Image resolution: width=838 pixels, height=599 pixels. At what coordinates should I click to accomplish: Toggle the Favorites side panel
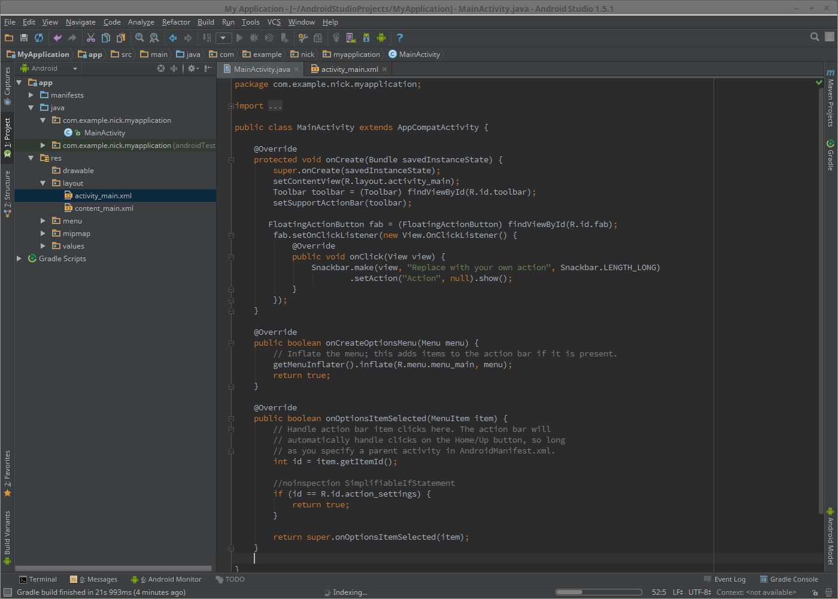point(7,473)
